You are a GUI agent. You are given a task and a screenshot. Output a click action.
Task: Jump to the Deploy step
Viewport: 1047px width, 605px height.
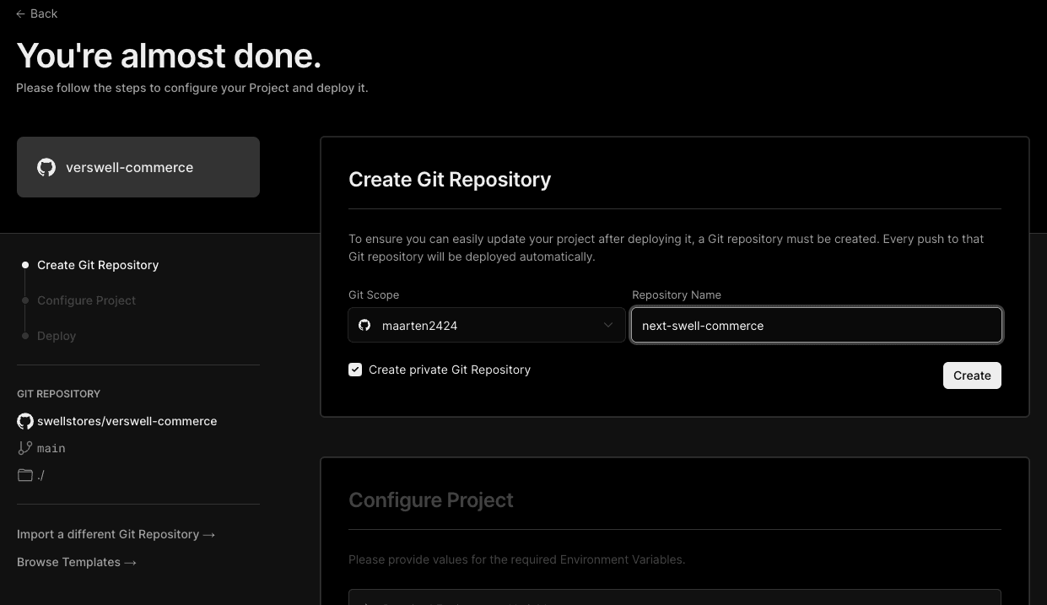pyautogui.click(x=57, y=336)
